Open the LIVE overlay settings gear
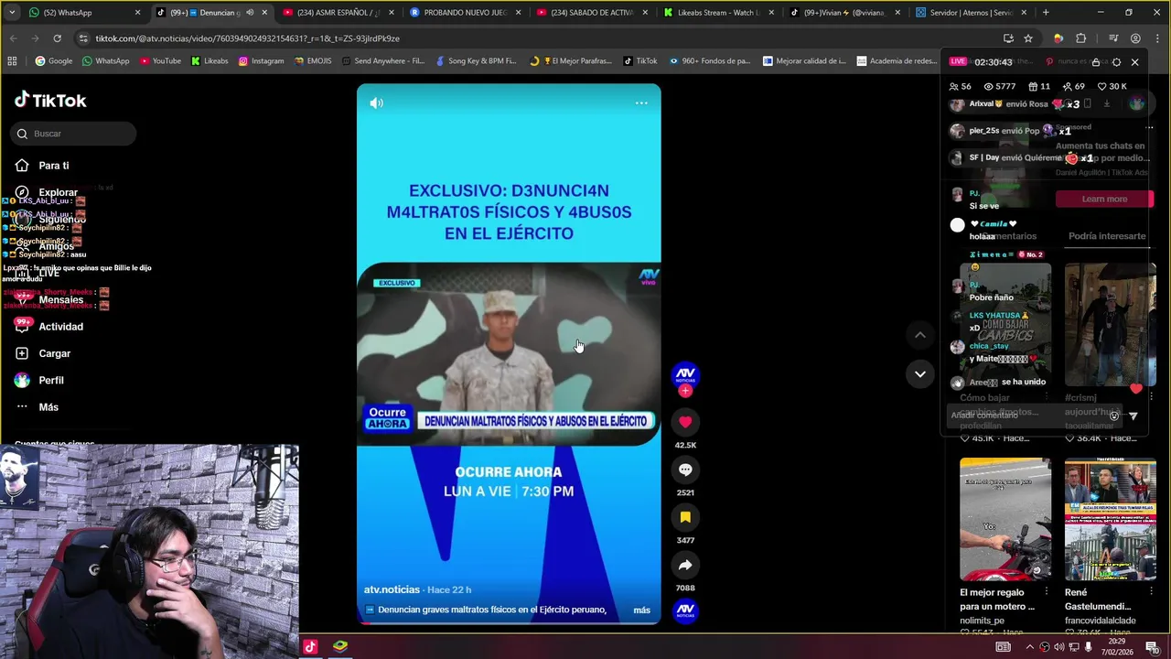This screenshot has height=659, width=1171. (1116, 62)
